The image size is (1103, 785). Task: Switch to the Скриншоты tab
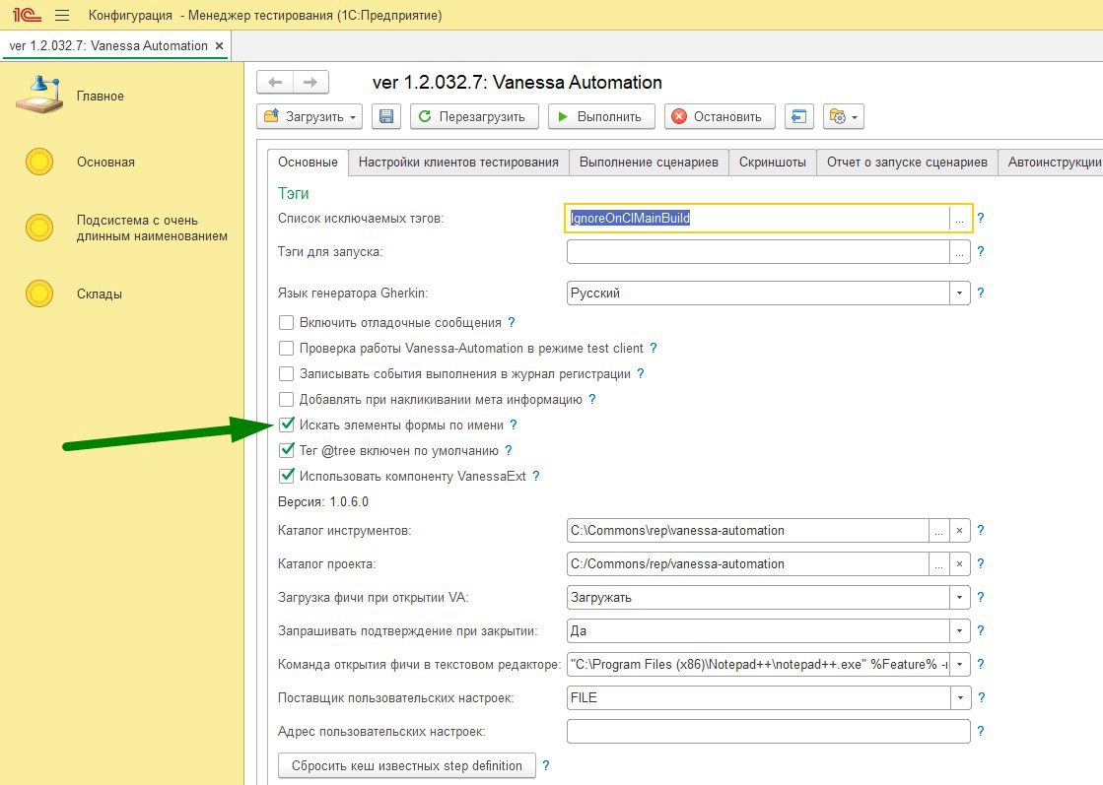pyautogui.click(x=773, y=163)
